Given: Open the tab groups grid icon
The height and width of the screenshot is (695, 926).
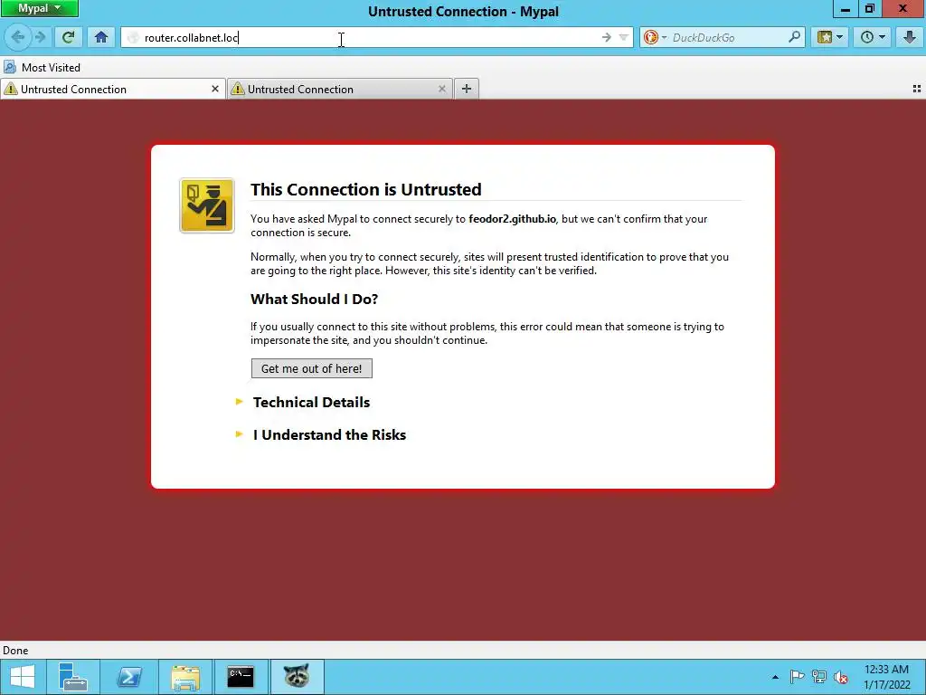Looking at the screenshot, I should tap(917, 89).
